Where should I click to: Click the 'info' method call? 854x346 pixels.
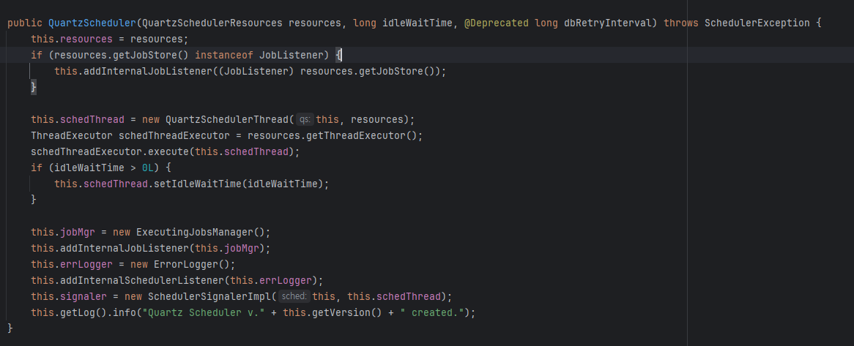(125, 313)
